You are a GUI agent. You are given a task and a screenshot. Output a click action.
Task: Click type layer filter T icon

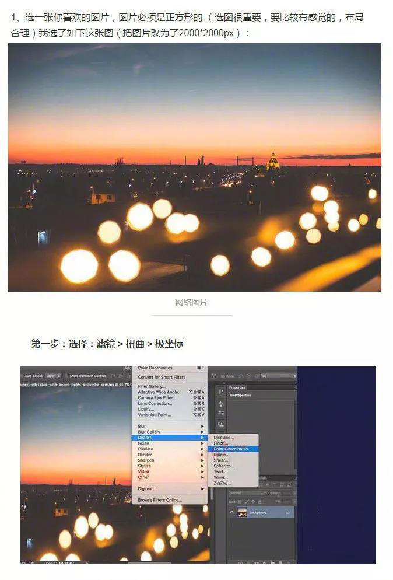coord(275,484)
